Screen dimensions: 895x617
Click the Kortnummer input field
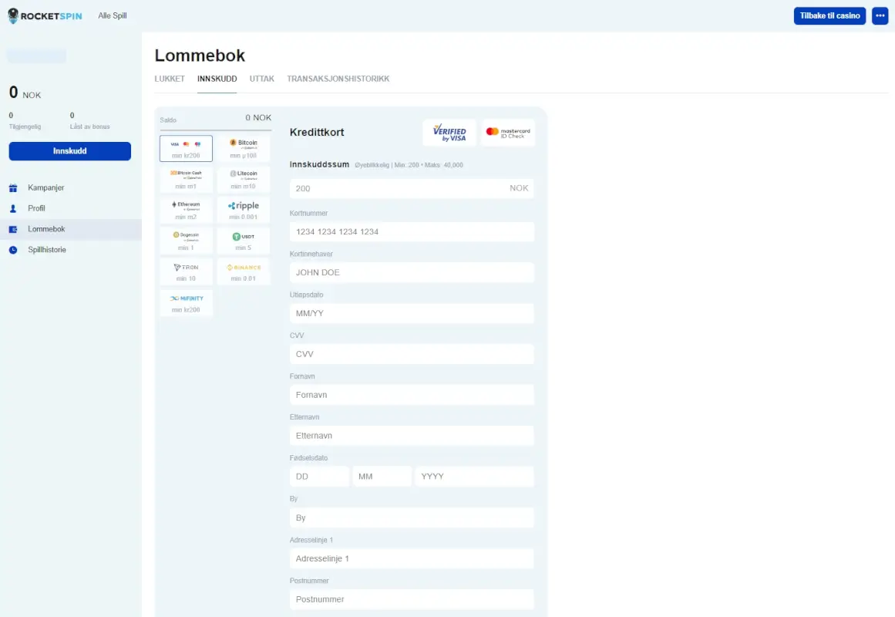coord(412,231)
